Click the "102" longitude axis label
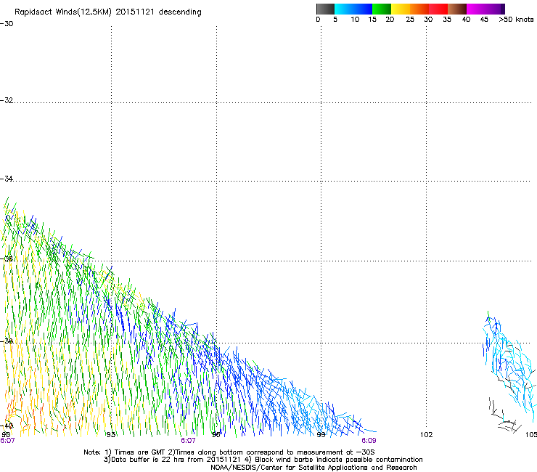537x472 pixels. (x=427, y=435)
